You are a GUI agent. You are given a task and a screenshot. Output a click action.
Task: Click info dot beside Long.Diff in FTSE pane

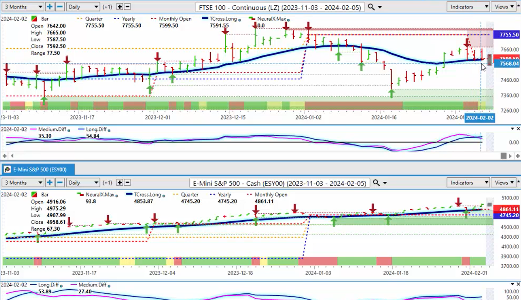[109, 130]
